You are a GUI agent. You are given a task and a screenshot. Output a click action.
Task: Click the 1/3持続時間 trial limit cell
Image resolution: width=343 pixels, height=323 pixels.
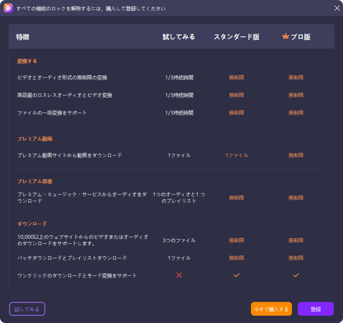pyautogui.click(x=179, y=78)
